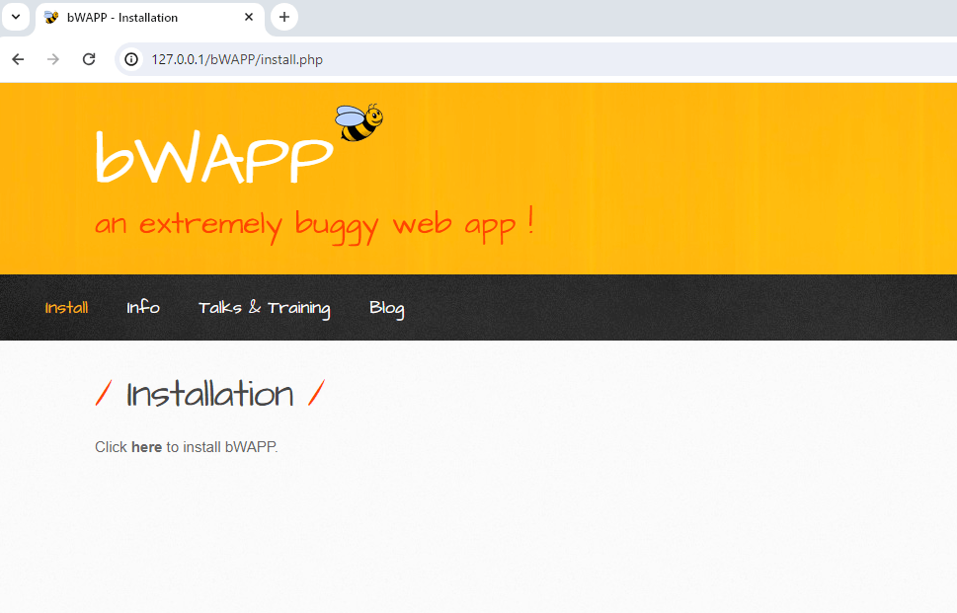957x613 pixels.
Task: Click the bee favicon on the browser tab
Action: point(52,18)
